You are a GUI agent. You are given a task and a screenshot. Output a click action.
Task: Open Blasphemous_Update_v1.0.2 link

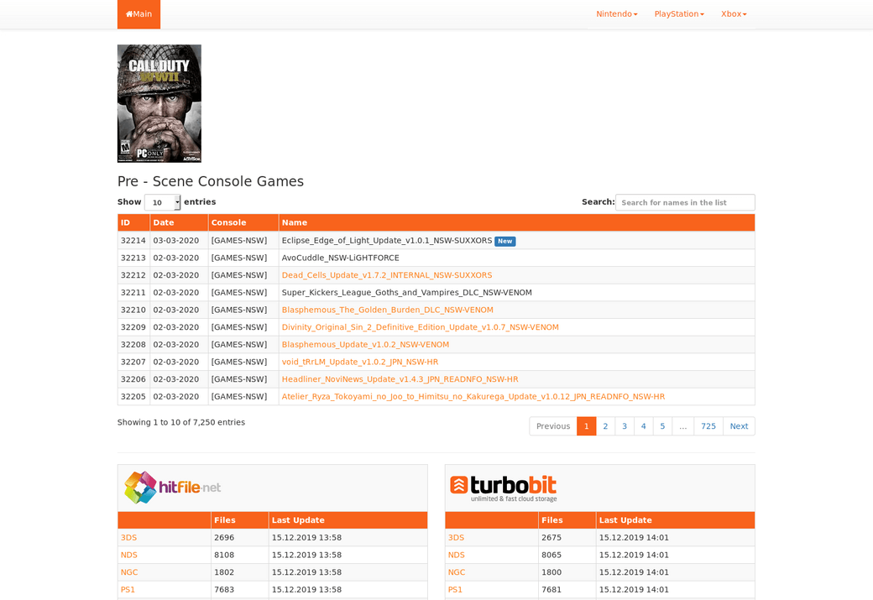pyautogui.click(x=365, y=344)
